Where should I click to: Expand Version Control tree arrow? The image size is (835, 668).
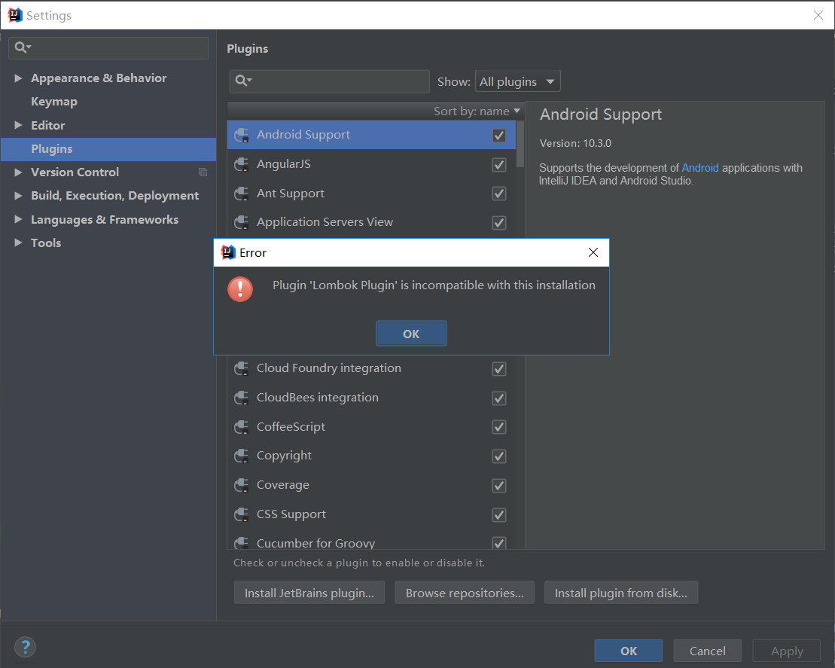pyautogui.click(x=18, y=172)
